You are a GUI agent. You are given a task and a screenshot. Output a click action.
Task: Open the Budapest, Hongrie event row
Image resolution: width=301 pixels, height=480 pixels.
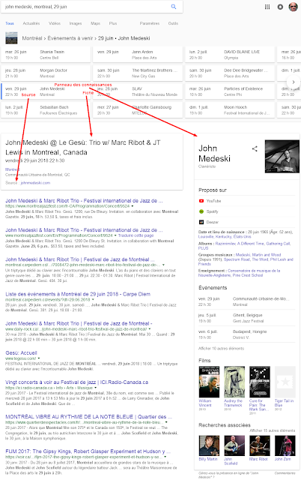(x=247, y=334)
